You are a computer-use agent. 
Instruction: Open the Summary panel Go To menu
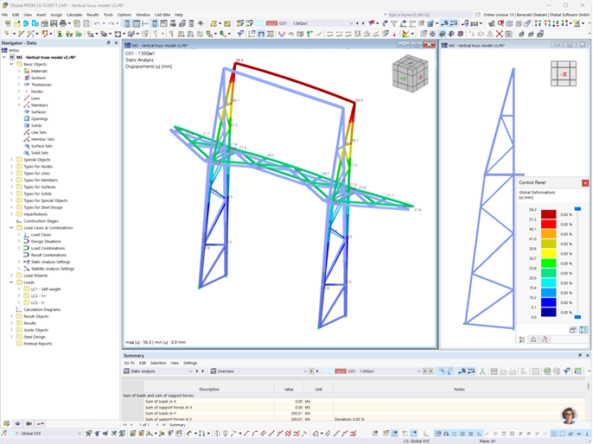(x=130, y=363)
